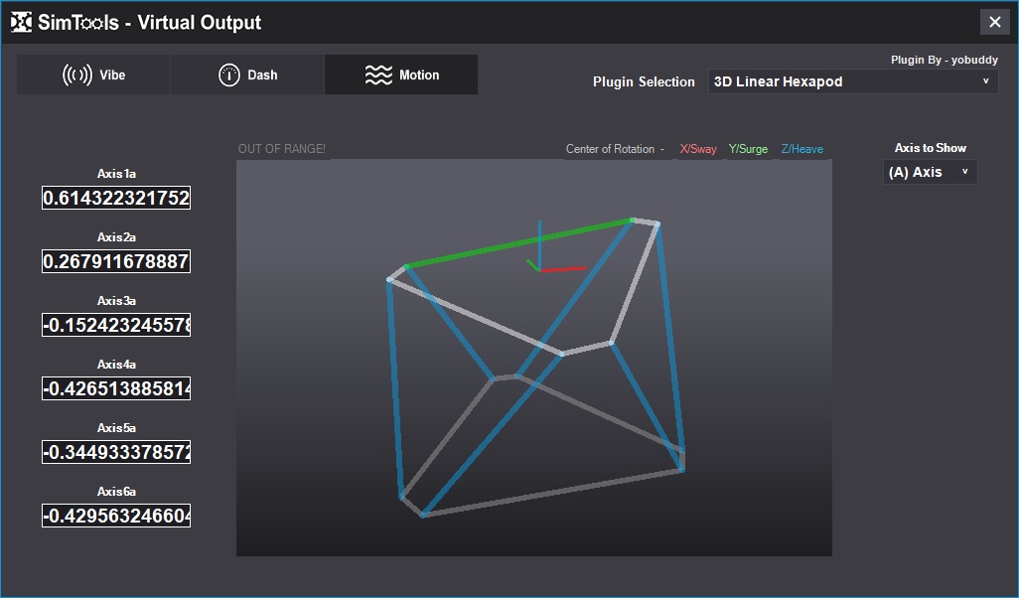This screenshot has height=598, width=1019.
Task: Close the Virtual Output window
Action: (x=994, y=22)
